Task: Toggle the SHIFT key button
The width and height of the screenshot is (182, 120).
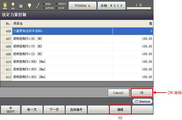Action: pyautogui.click(x=11, y=109)
